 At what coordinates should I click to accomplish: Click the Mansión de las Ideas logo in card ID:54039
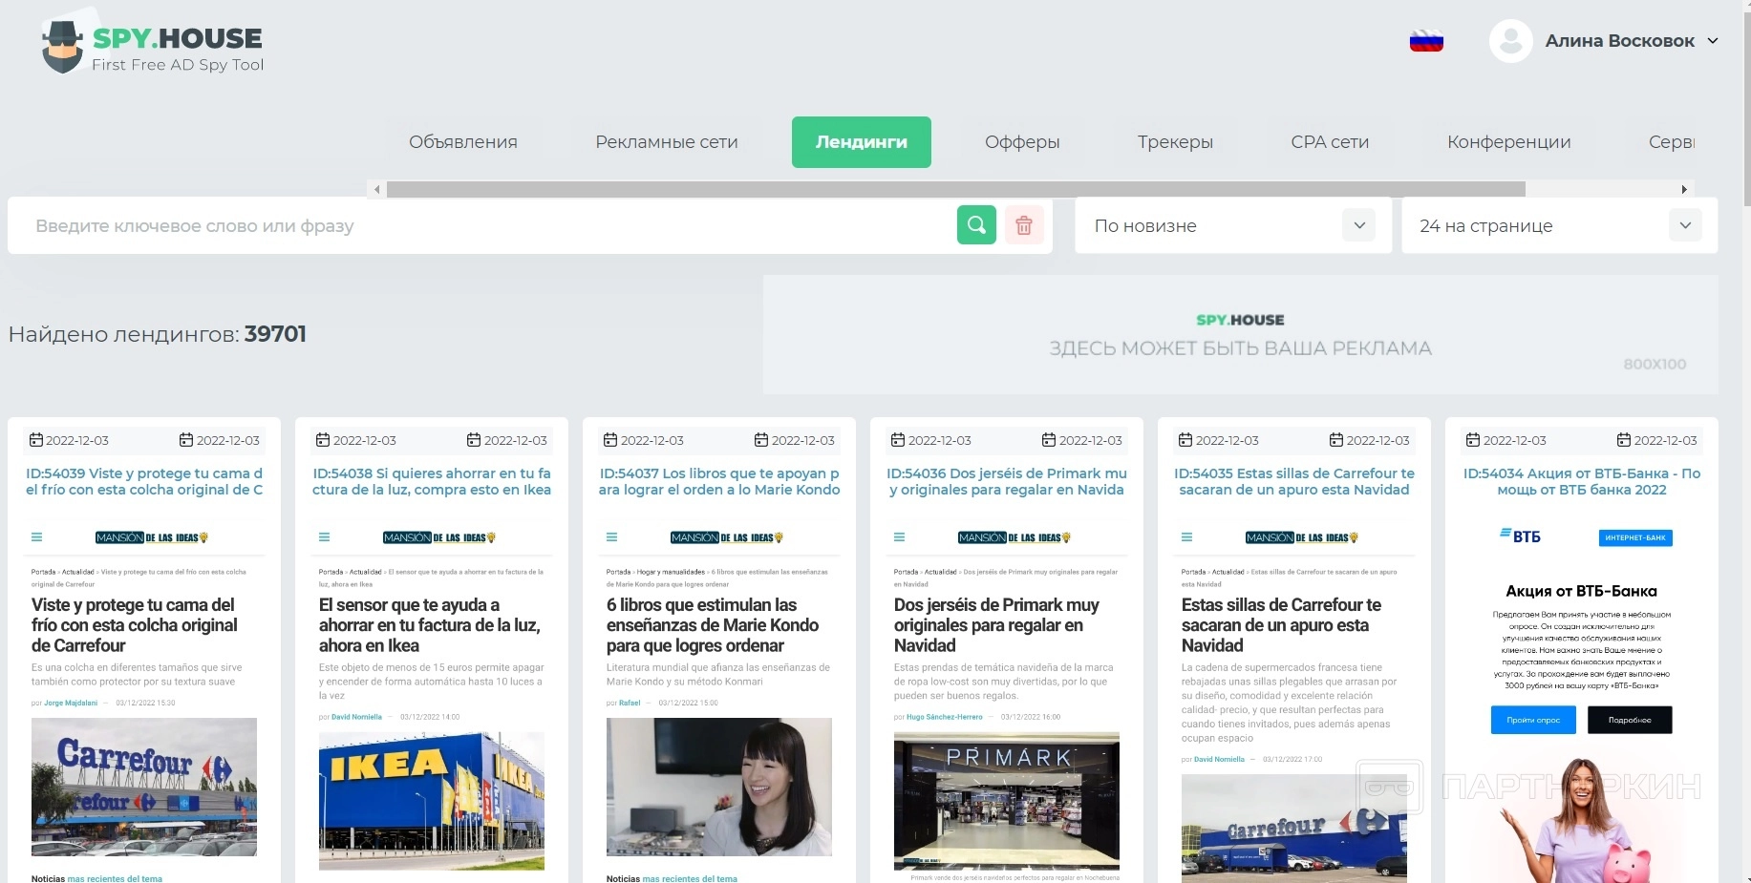152,537
